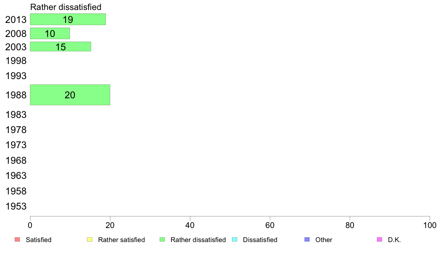This screenshot has width=440, height=272.
Task: Click the Rather satisfied legend text
Action: click(121, 240)
